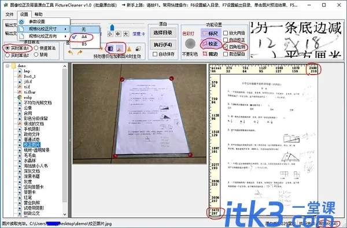Click the 执行(F4) button

click(163, 45)
